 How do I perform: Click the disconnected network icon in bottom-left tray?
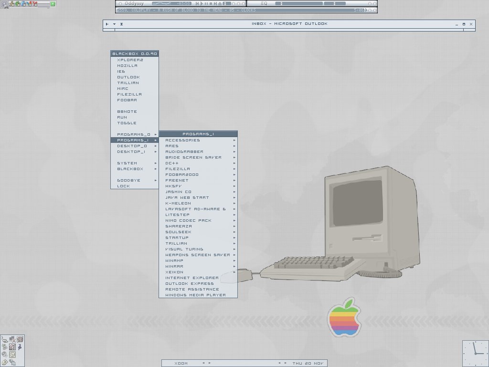point(12,339)
